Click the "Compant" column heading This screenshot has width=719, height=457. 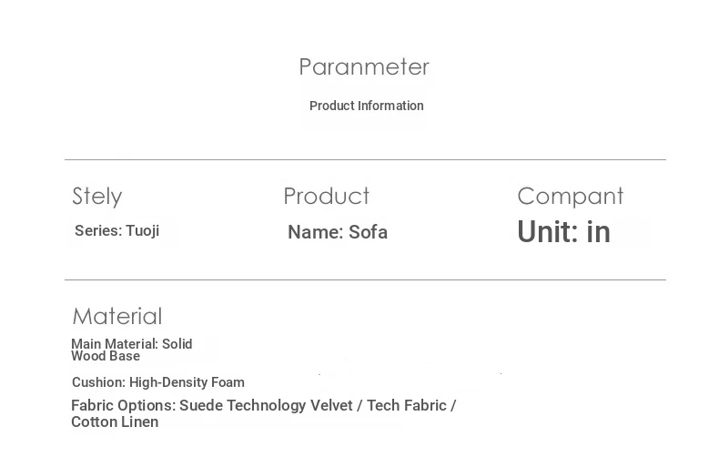click(x=570, y=197)
